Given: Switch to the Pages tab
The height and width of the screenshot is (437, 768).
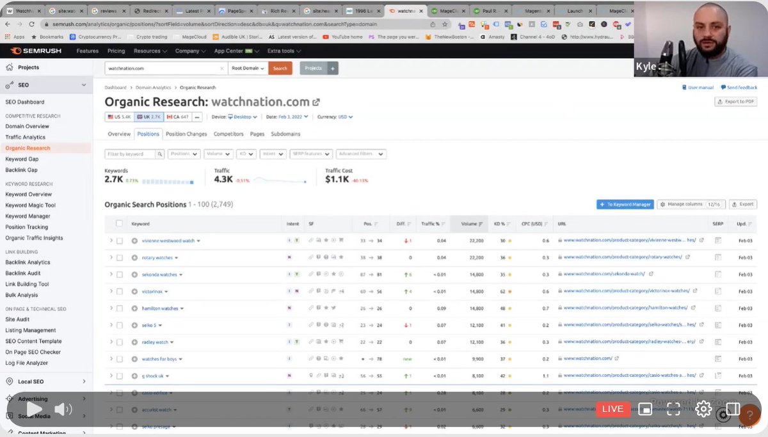Looking at the screenshot, I should [x=257, y=134].
